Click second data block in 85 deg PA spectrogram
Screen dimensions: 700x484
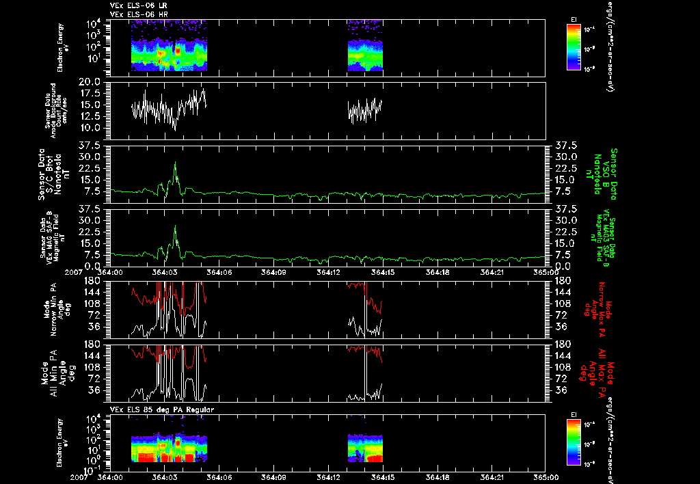point(365,448)
